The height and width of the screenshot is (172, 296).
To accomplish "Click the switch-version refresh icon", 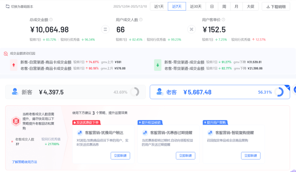I will point(7,6).
